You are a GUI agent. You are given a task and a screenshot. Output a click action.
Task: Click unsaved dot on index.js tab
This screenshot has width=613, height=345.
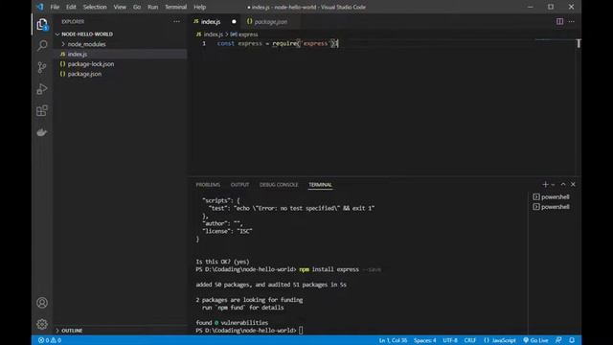tap(234, 21)
